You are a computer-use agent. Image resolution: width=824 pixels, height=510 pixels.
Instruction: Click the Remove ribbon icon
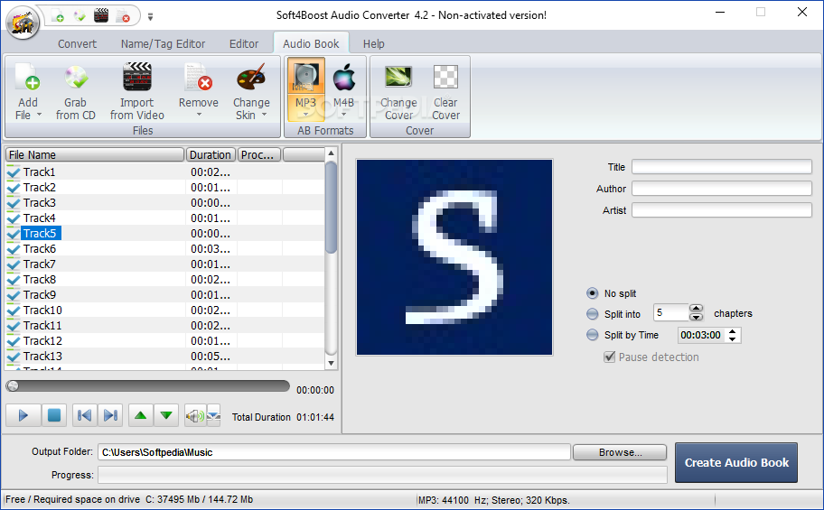tap(198, 78)
